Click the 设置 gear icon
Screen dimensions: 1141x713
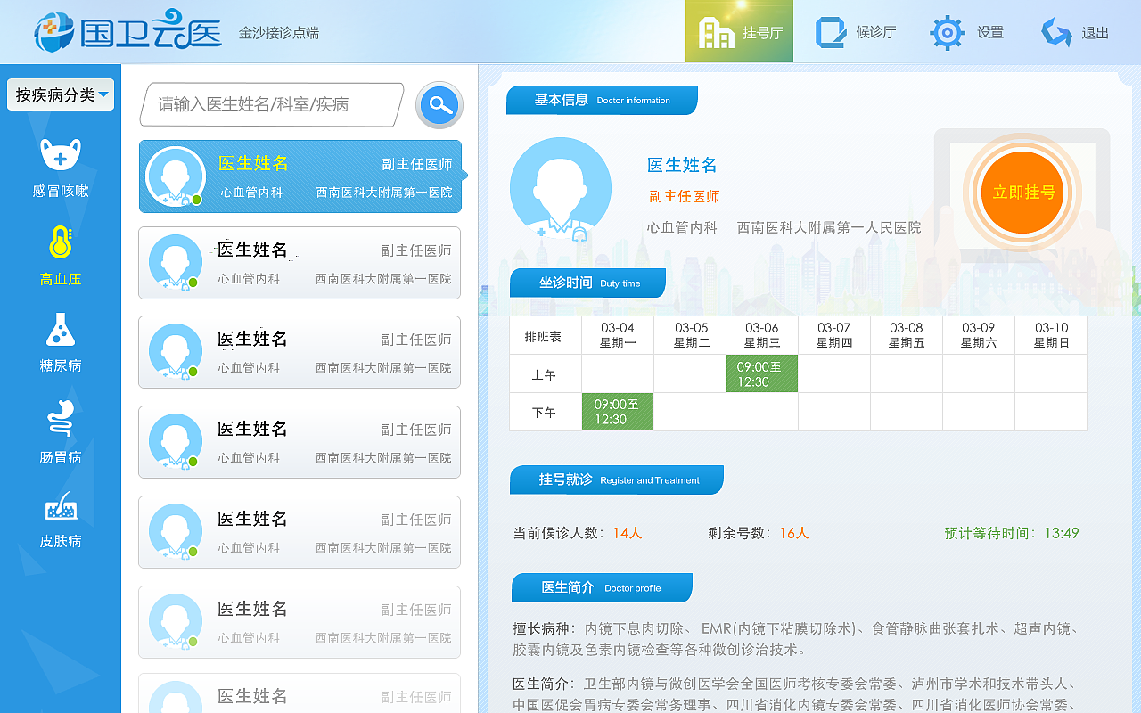[x=947, y=33]
